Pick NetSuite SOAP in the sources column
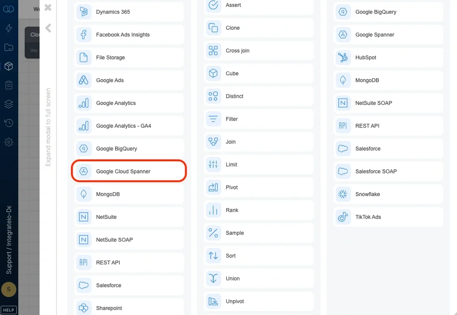This screenshot has height=315, width=457. pyautogui.click(x=129, y=240)
